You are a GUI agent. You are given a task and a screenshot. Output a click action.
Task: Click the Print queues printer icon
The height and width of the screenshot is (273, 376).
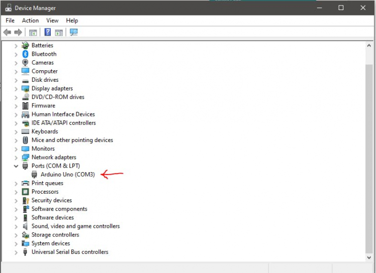click(25, 183)
